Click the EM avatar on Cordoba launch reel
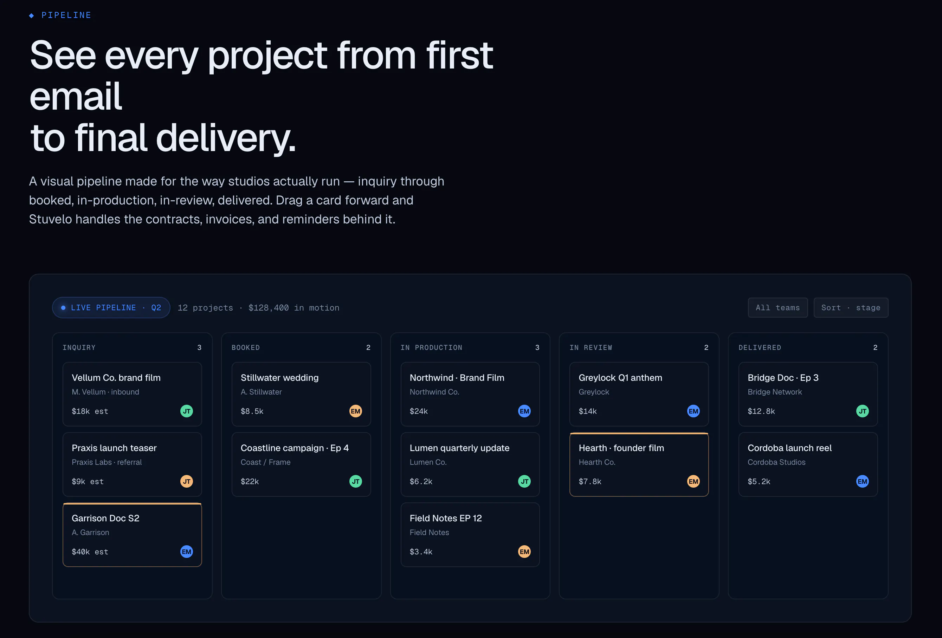Screen dimensions: 942x638 (x=863, y=481)
